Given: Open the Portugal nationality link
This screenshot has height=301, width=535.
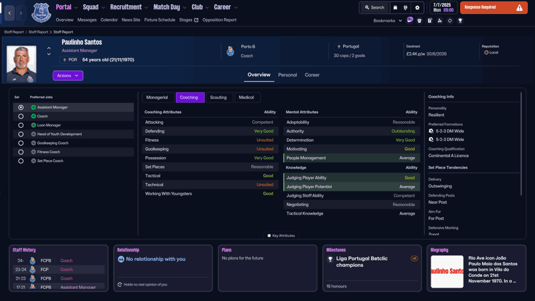Looking at the screenshot, I should [x=350, y=46].
